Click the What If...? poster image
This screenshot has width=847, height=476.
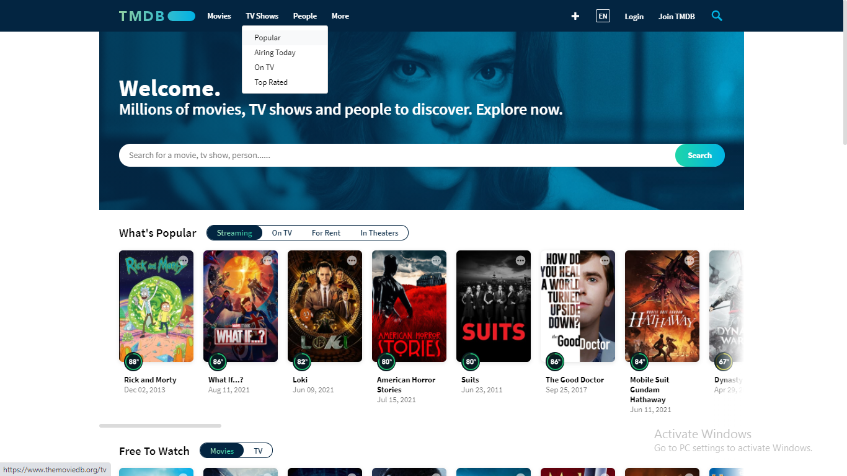241,306
